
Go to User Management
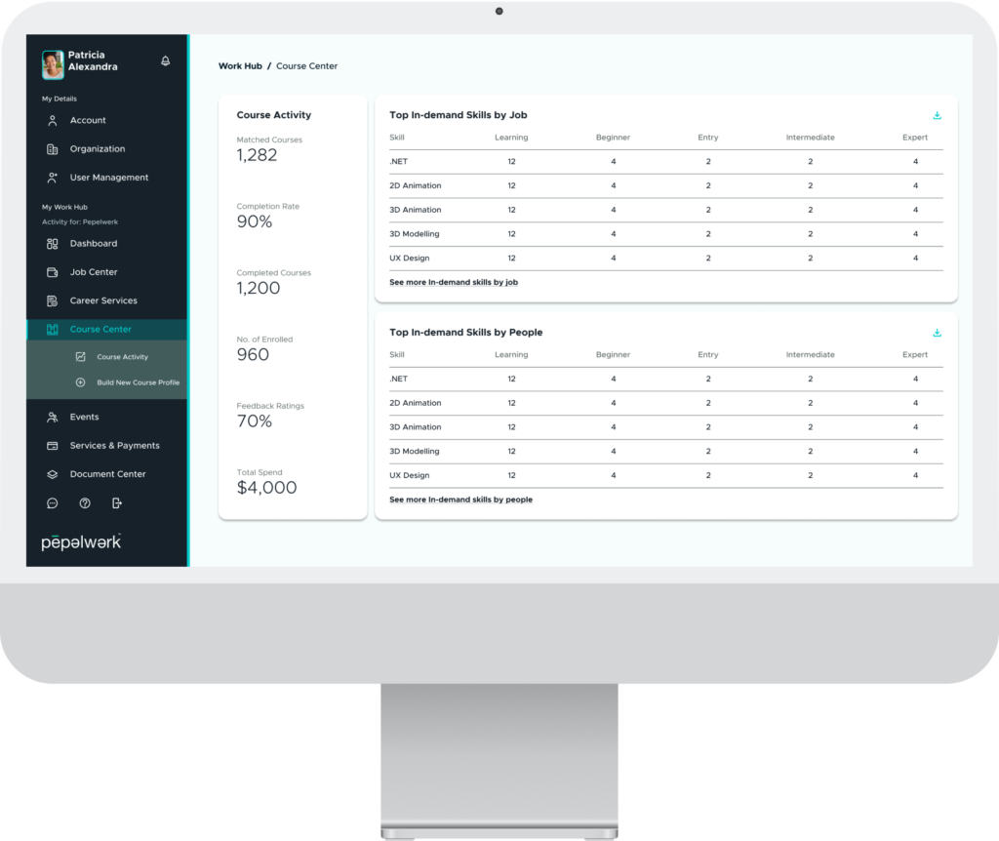point(109,178)
